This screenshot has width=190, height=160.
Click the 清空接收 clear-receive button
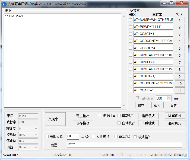pyautogui.click(x=83, y=116)
